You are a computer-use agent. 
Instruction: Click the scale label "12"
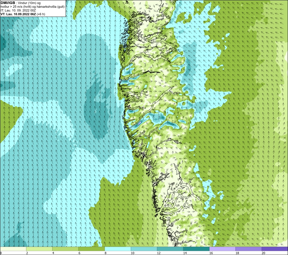[x=159, y=253]
